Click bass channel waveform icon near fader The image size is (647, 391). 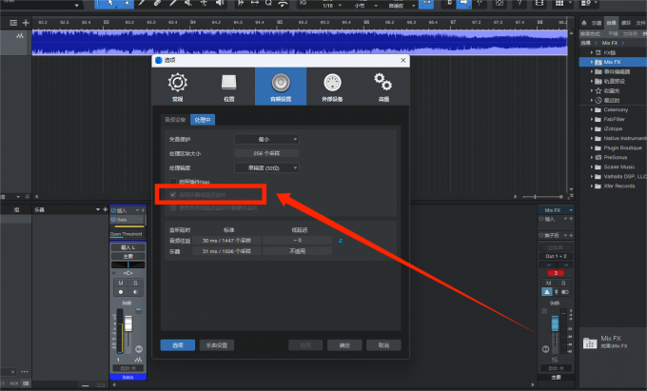(x=138, y=360)
